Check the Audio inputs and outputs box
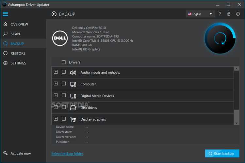Viewport: 245px width, 163px height. [64, 72]
